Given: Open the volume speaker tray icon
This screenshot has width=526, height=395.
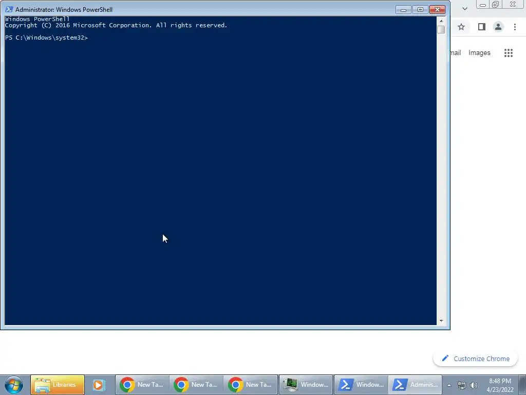Looking at the screenshot, I should click(474, 385).
